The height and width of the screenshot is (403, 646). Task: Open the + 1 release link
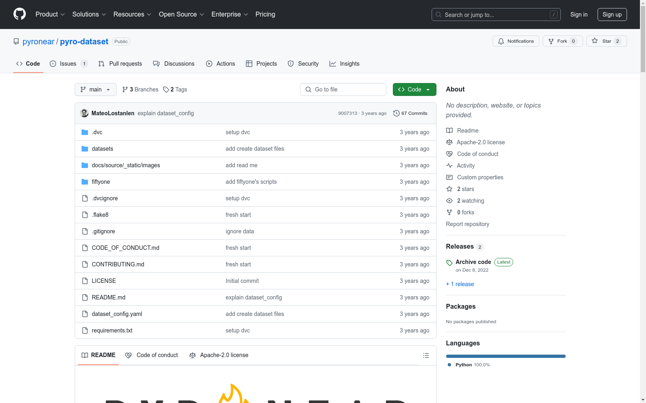[x=460, y=284]
